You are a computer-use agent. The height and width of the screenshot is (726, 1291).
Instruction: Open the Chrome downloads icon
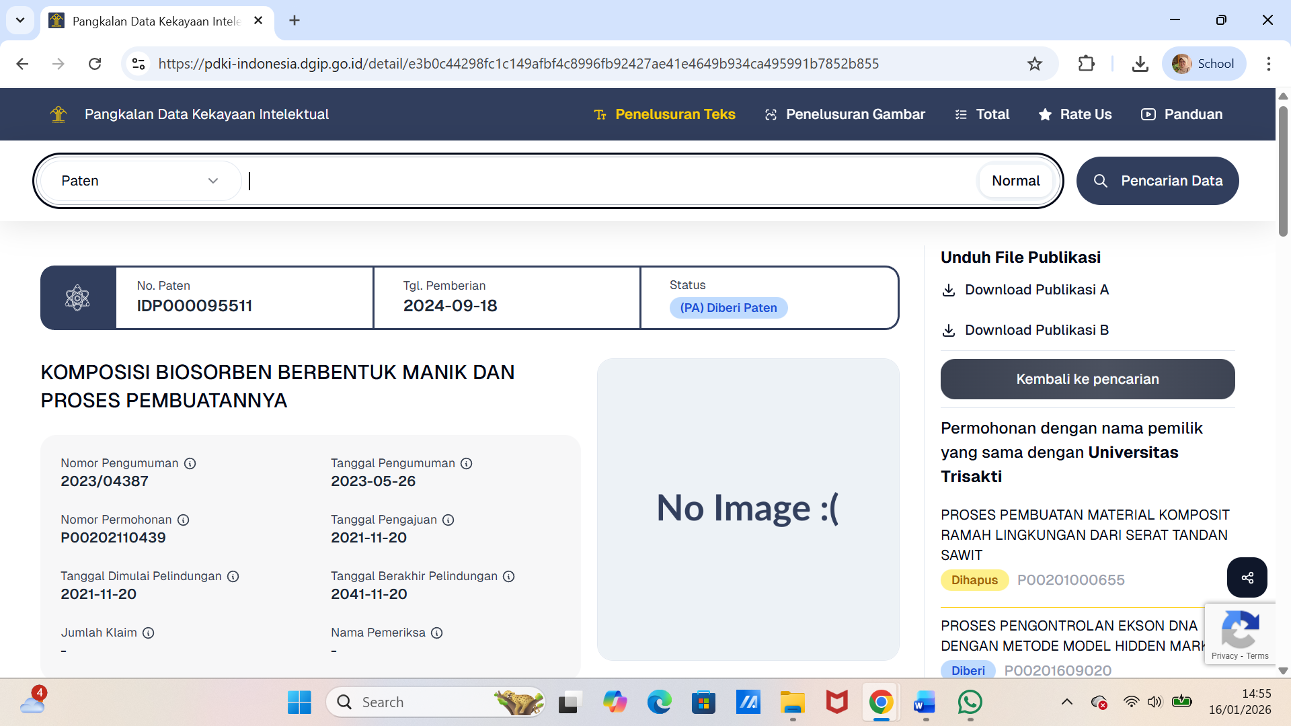click(1140, 64)
